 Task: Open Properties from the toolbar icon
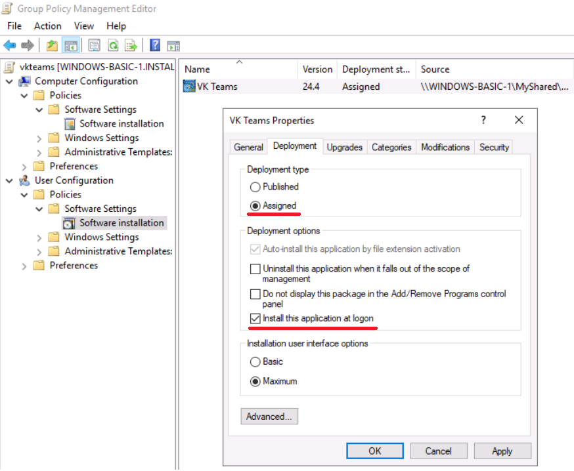coord(94,45)
